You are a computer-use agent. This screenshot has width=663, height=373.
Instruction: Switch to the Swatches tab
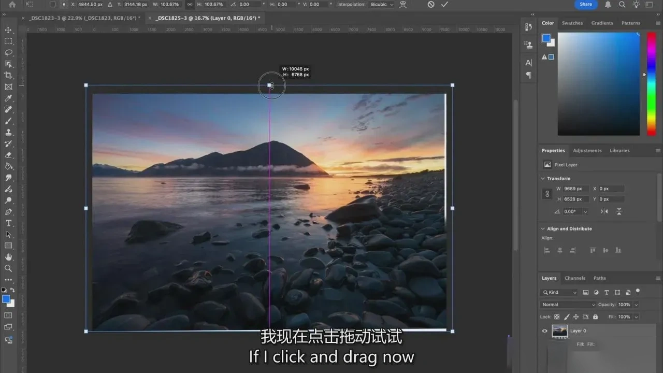pos(572,23)
